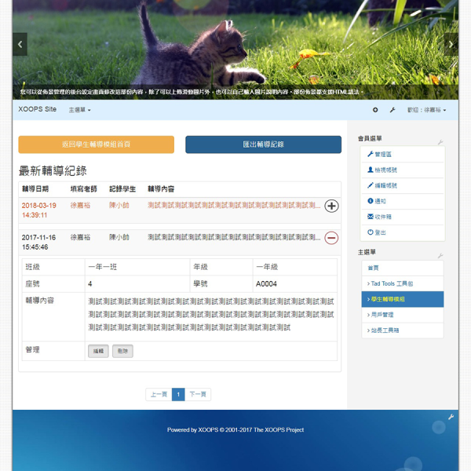471x471 pixels.
Task: Open 檢視帳號 in member menu
Action: (403, 170)
